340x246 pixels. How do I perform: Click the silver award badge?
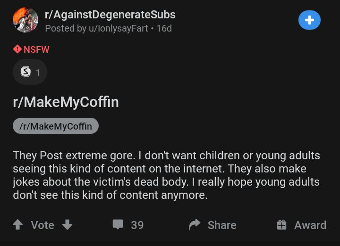[25, 72]
